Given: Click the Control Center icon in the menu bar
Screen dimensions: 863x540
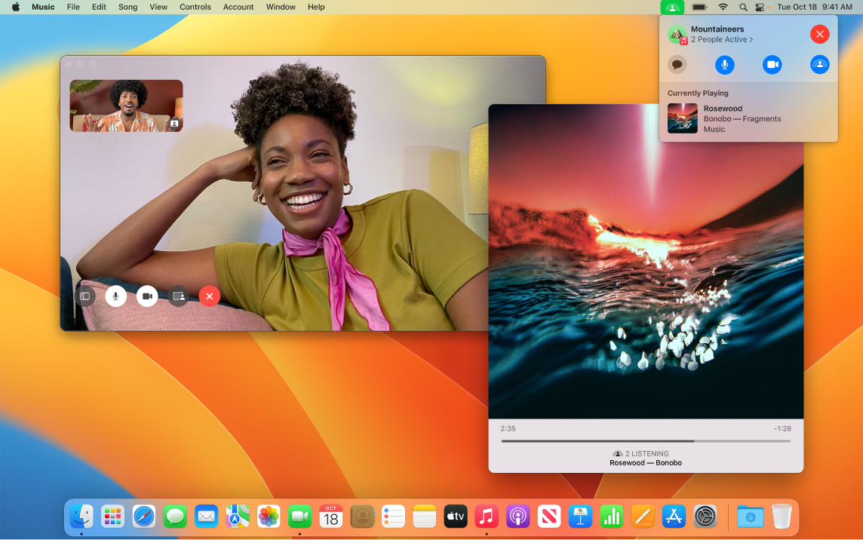Looking at the screenshot, I should [x=760, y=7].
